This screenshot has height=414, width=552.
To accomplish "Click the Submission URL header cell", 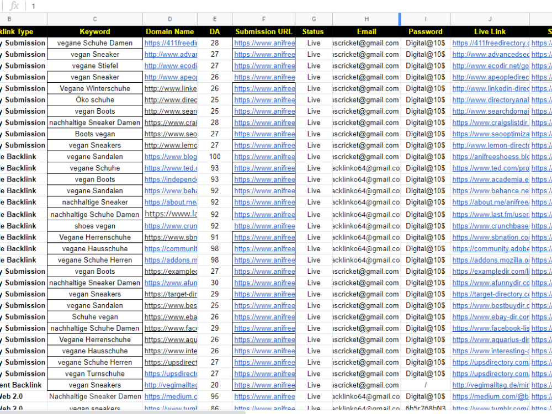I will click(264, 31).
